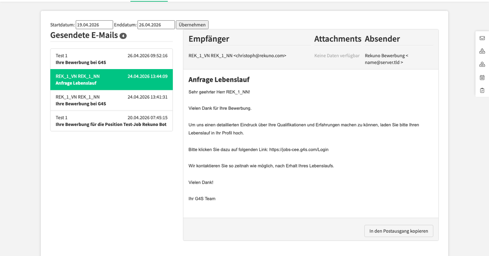Image resolution: width=489 pixels, height=256 pixels.
Task: Copy email with In den Postausgang kopieren
Action: pos(399,231)
